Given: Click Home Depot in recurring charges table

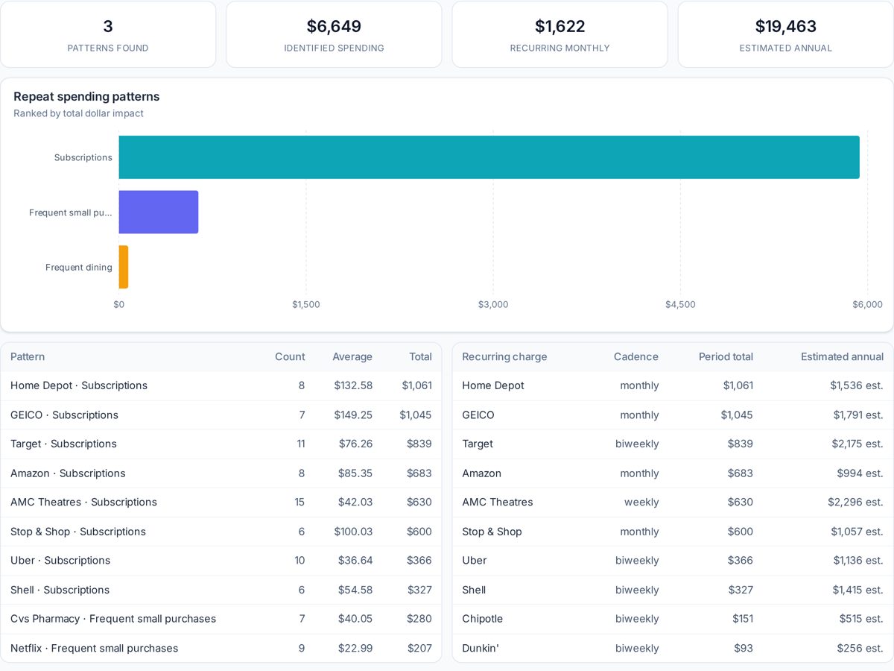Looking at the screenshot, I should [493, 385].
